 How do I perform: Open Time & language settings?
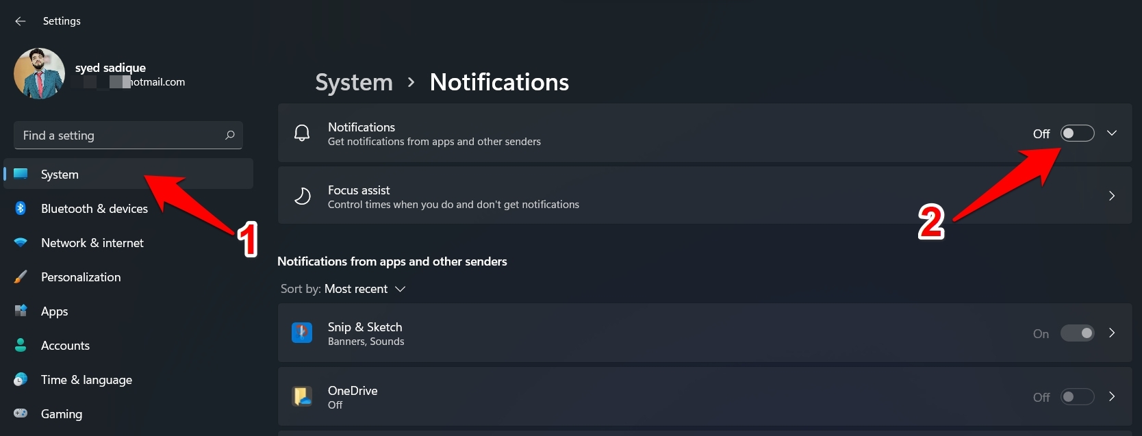click(x=86, y=380)
